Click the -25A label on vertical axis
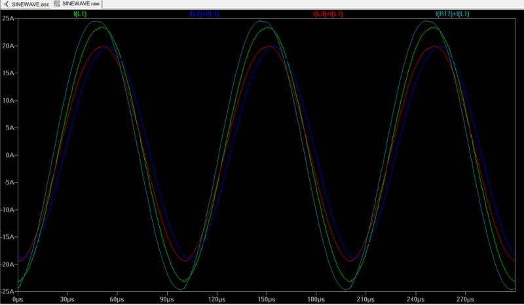 (x=9, y=292)
